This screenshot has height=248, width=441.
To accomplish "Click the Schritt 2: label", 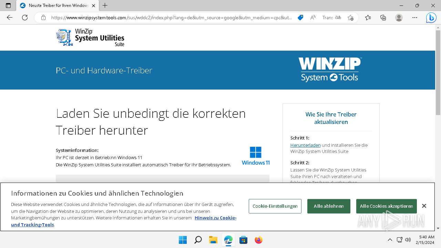I will click(300, 163).
